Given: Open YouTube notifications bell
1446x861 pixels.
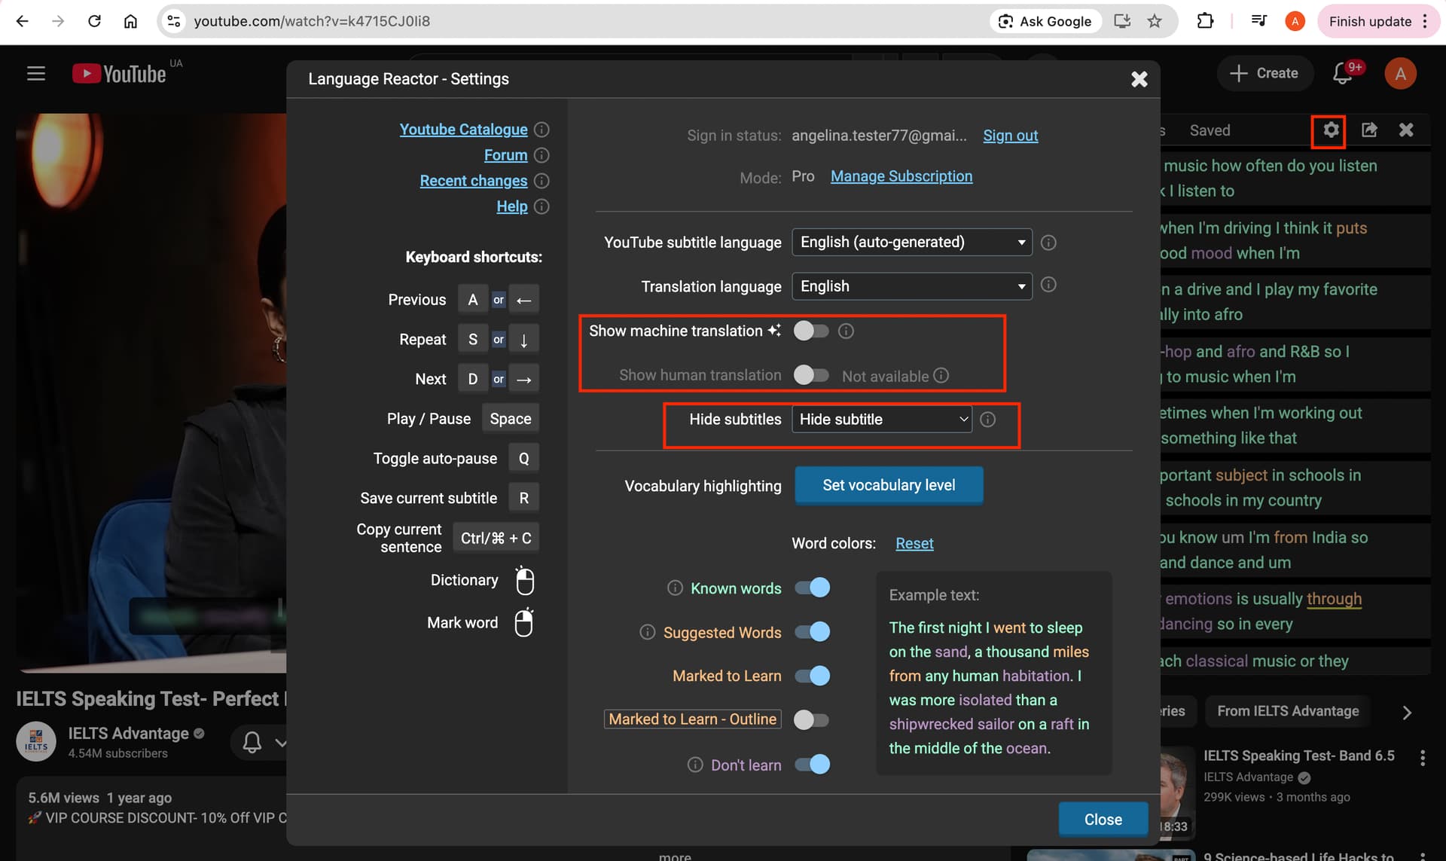Looking at the screenshot, I should coord(1343,74).
